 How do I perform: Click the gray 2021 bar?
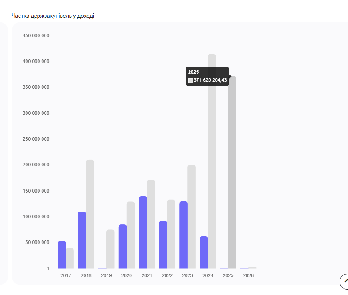pyautogui.click(x=151, y=224)
